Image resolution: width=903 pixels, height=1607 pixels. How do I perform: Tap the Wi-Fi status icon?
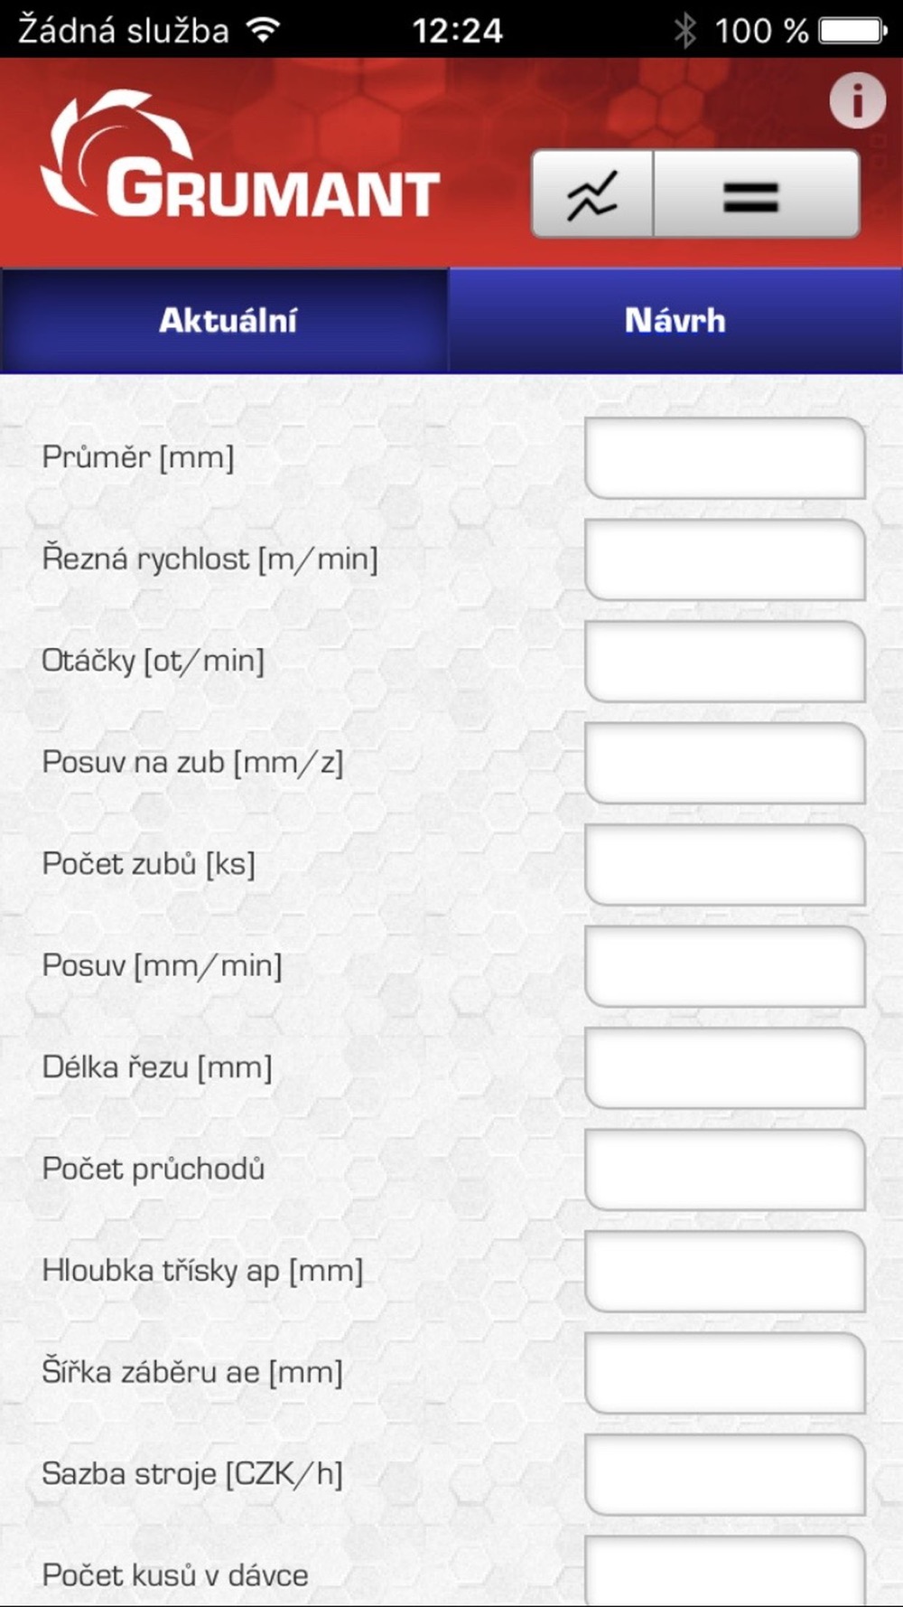[264, 31]
